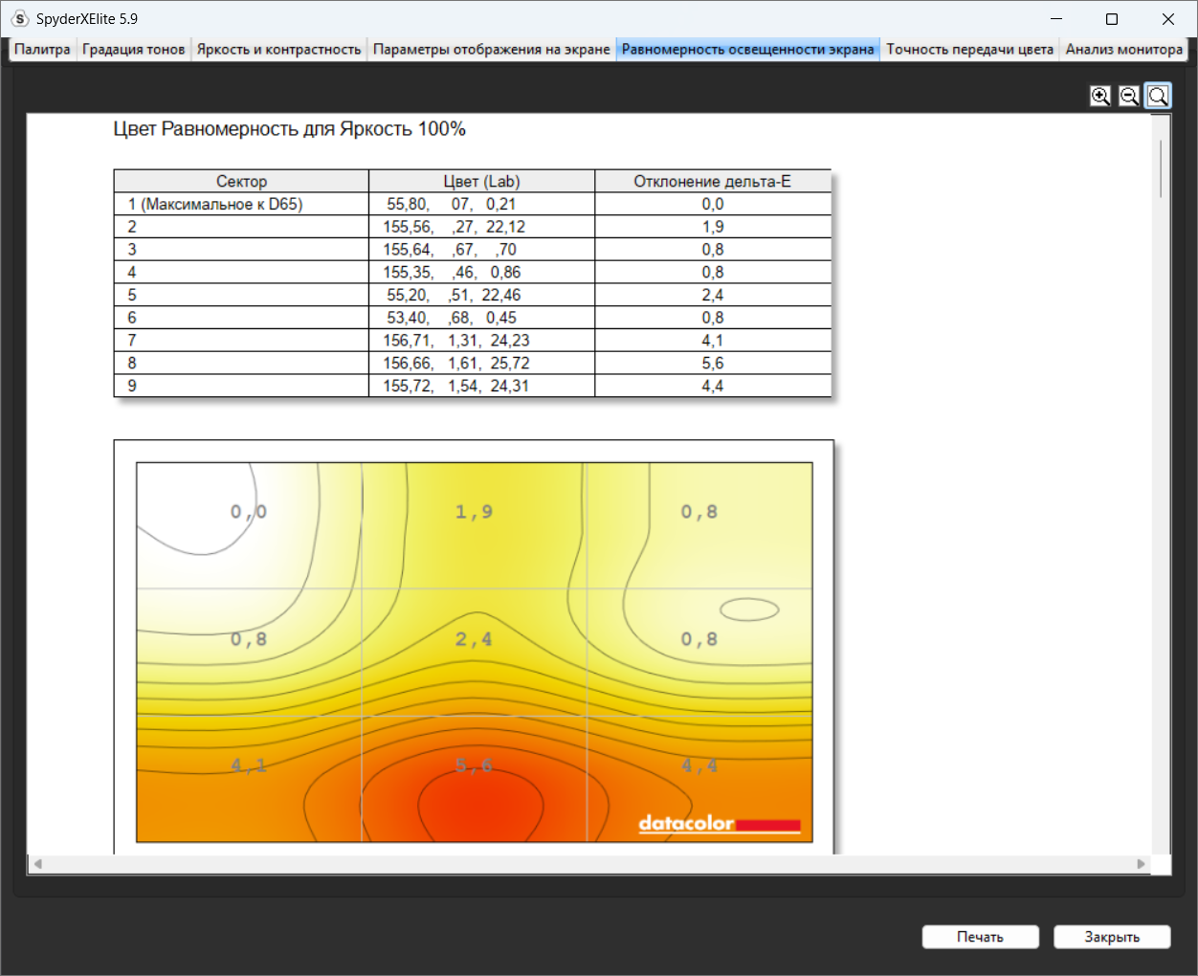
Task: Click the 4,1 label on the uniformity map
Action: tap(249, 765)
